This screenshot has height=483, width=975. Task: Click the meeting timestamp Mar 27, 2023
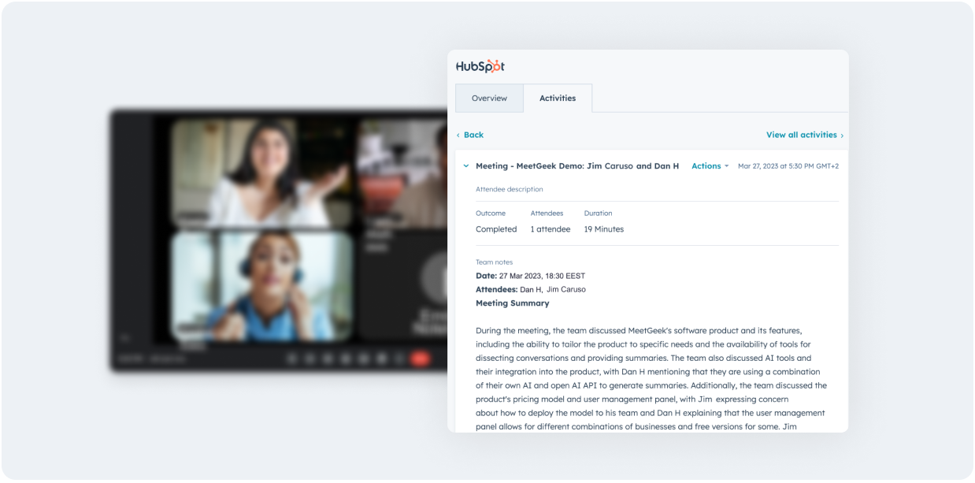click(788, 166)
